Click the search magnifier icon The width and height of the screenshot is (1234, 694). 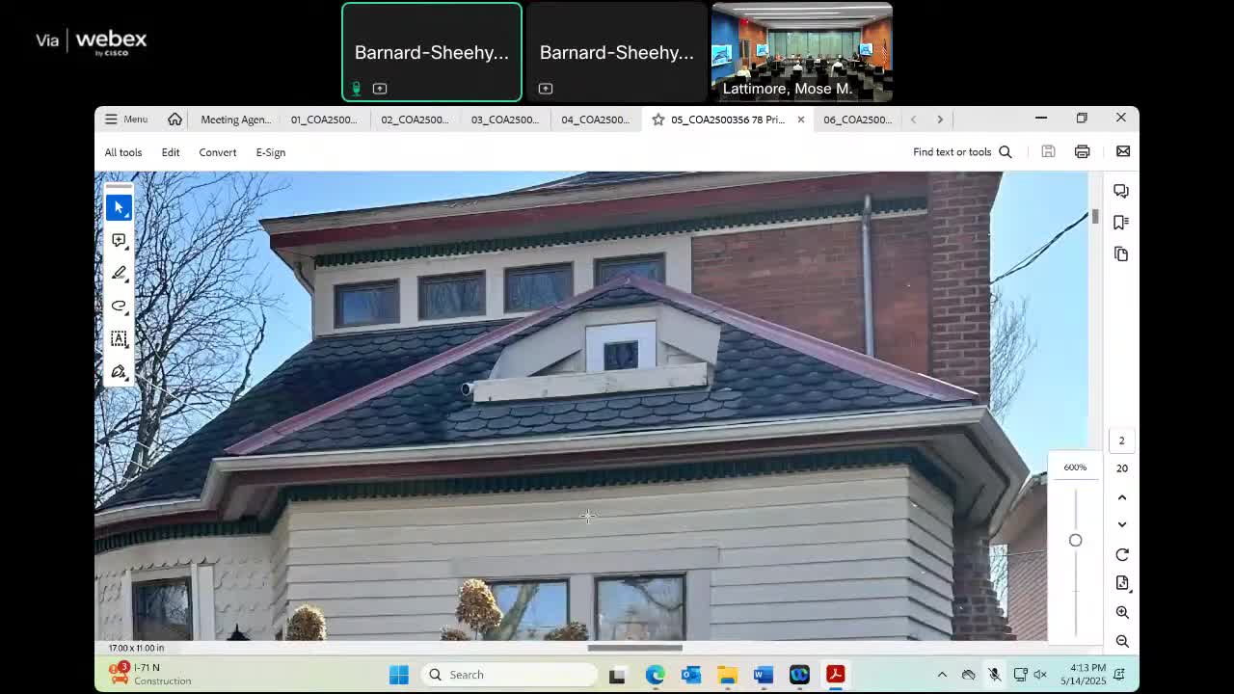coord(1006,152)
